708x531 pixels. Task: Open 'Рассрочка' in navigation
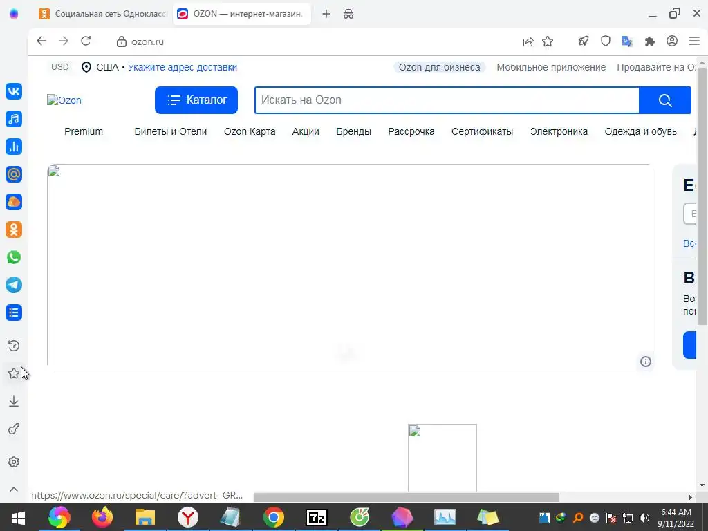[411, 131]
